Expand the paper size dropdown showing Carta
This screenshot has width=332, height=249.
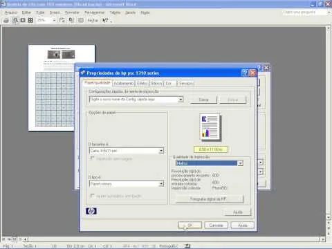tap(161, 151)
